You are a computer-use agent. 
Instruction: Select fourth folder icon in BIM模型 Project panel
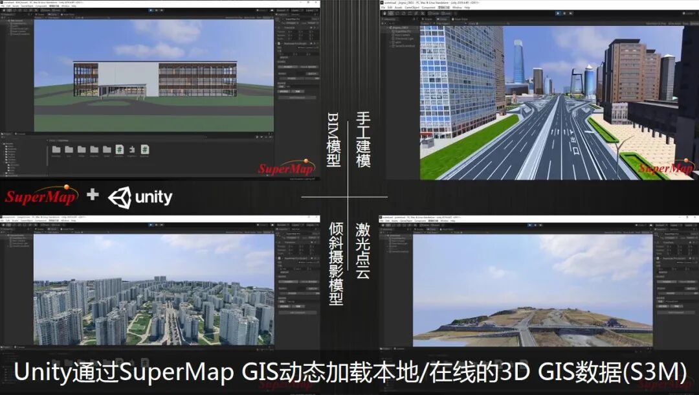[94, 150]
